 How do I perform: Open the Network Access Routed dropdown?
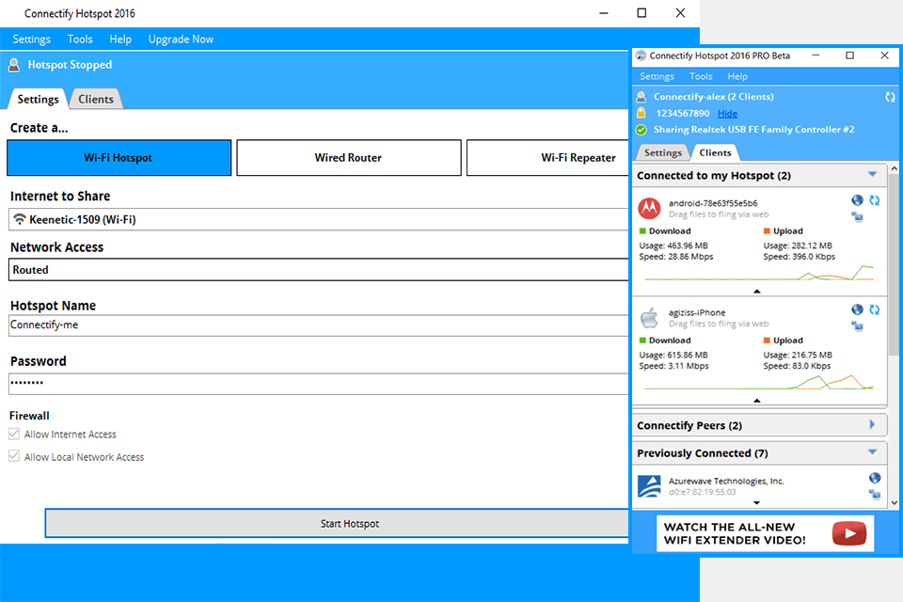tap(319, 270)
